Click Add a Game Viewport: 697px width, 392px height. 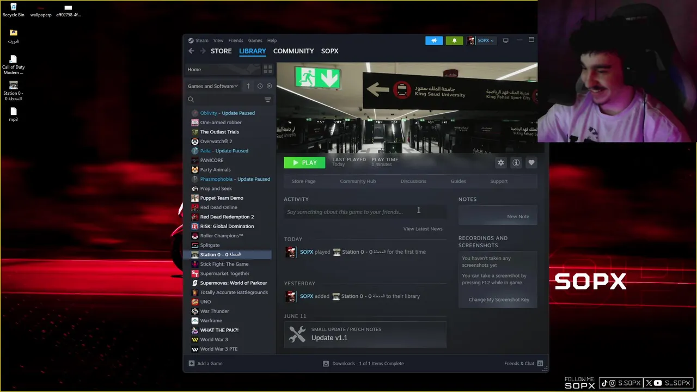[205, 363]
